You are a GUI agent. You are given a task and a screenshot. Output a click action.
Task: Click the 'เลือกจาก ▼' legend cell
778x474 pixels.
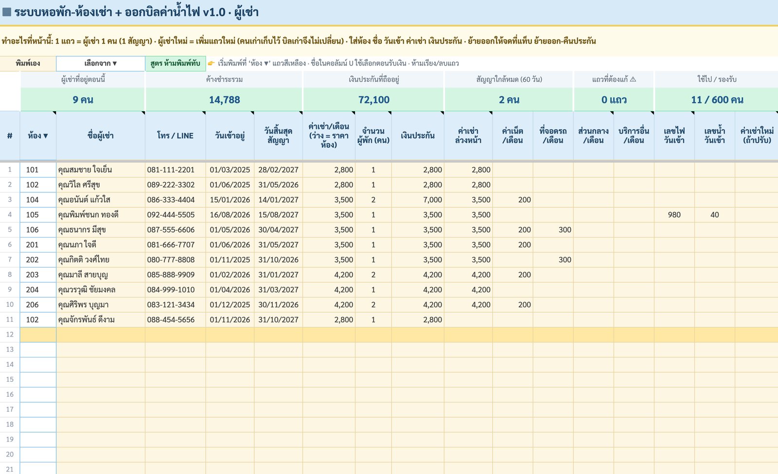(101, 64)
